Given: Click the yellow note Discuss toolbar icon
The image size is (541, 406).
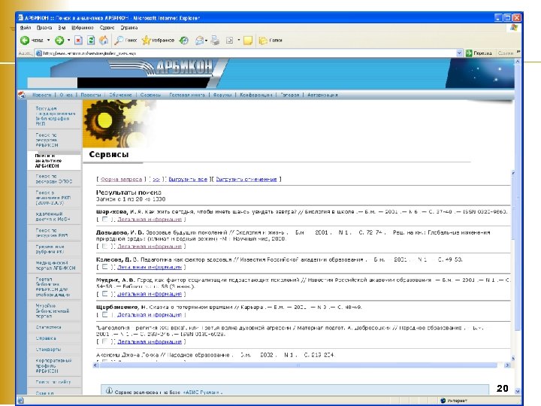Looking at the screenshot, I should coord(248,41).
